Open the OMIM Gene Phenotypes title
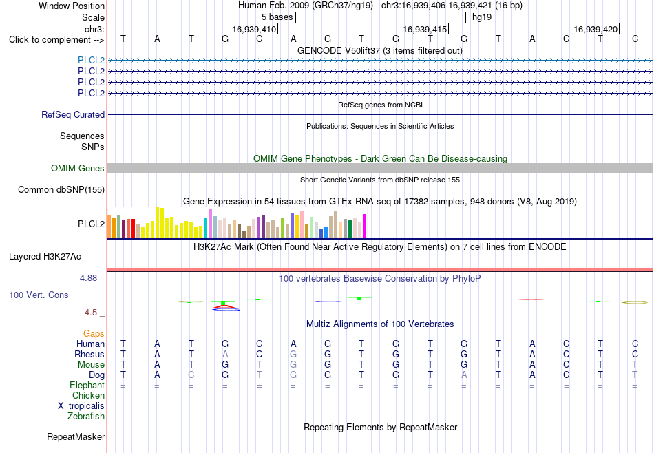The width and height of the screenshot is (654, 453). [380, 158]
